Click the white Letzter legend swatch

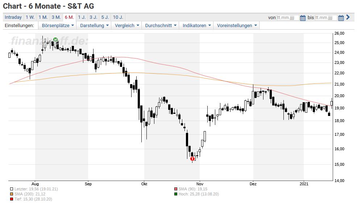pos(12,189)
